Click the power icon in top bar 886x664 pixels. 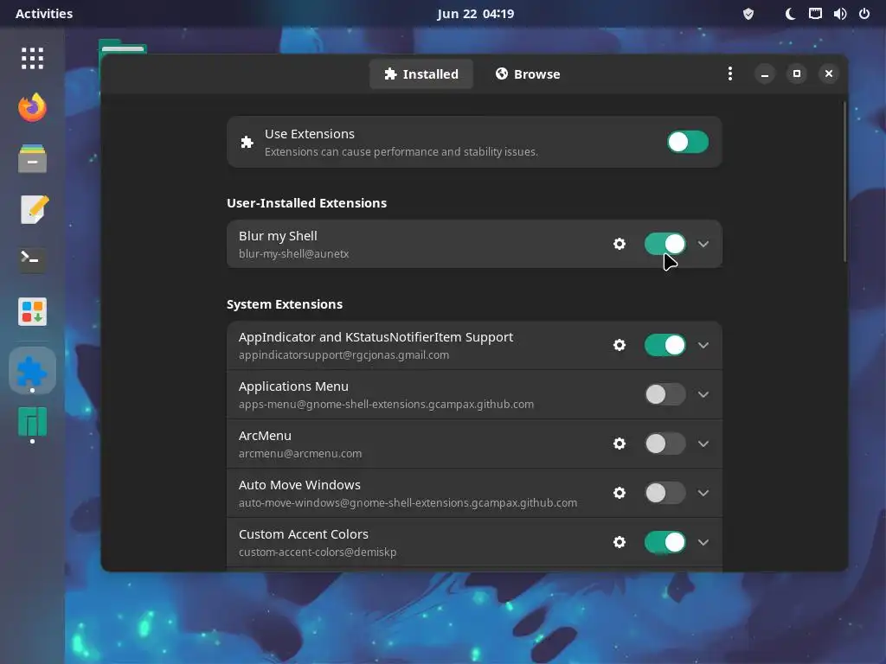tap(864, 14)
